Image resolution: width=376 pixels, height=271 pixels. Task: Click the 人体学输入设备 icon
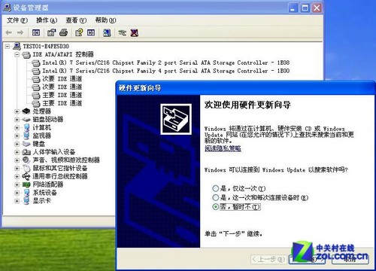(26, 152)
